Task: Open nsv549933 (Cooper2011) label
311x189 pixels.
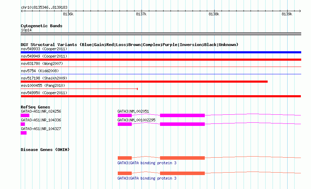Action: (x=44, y=49)
